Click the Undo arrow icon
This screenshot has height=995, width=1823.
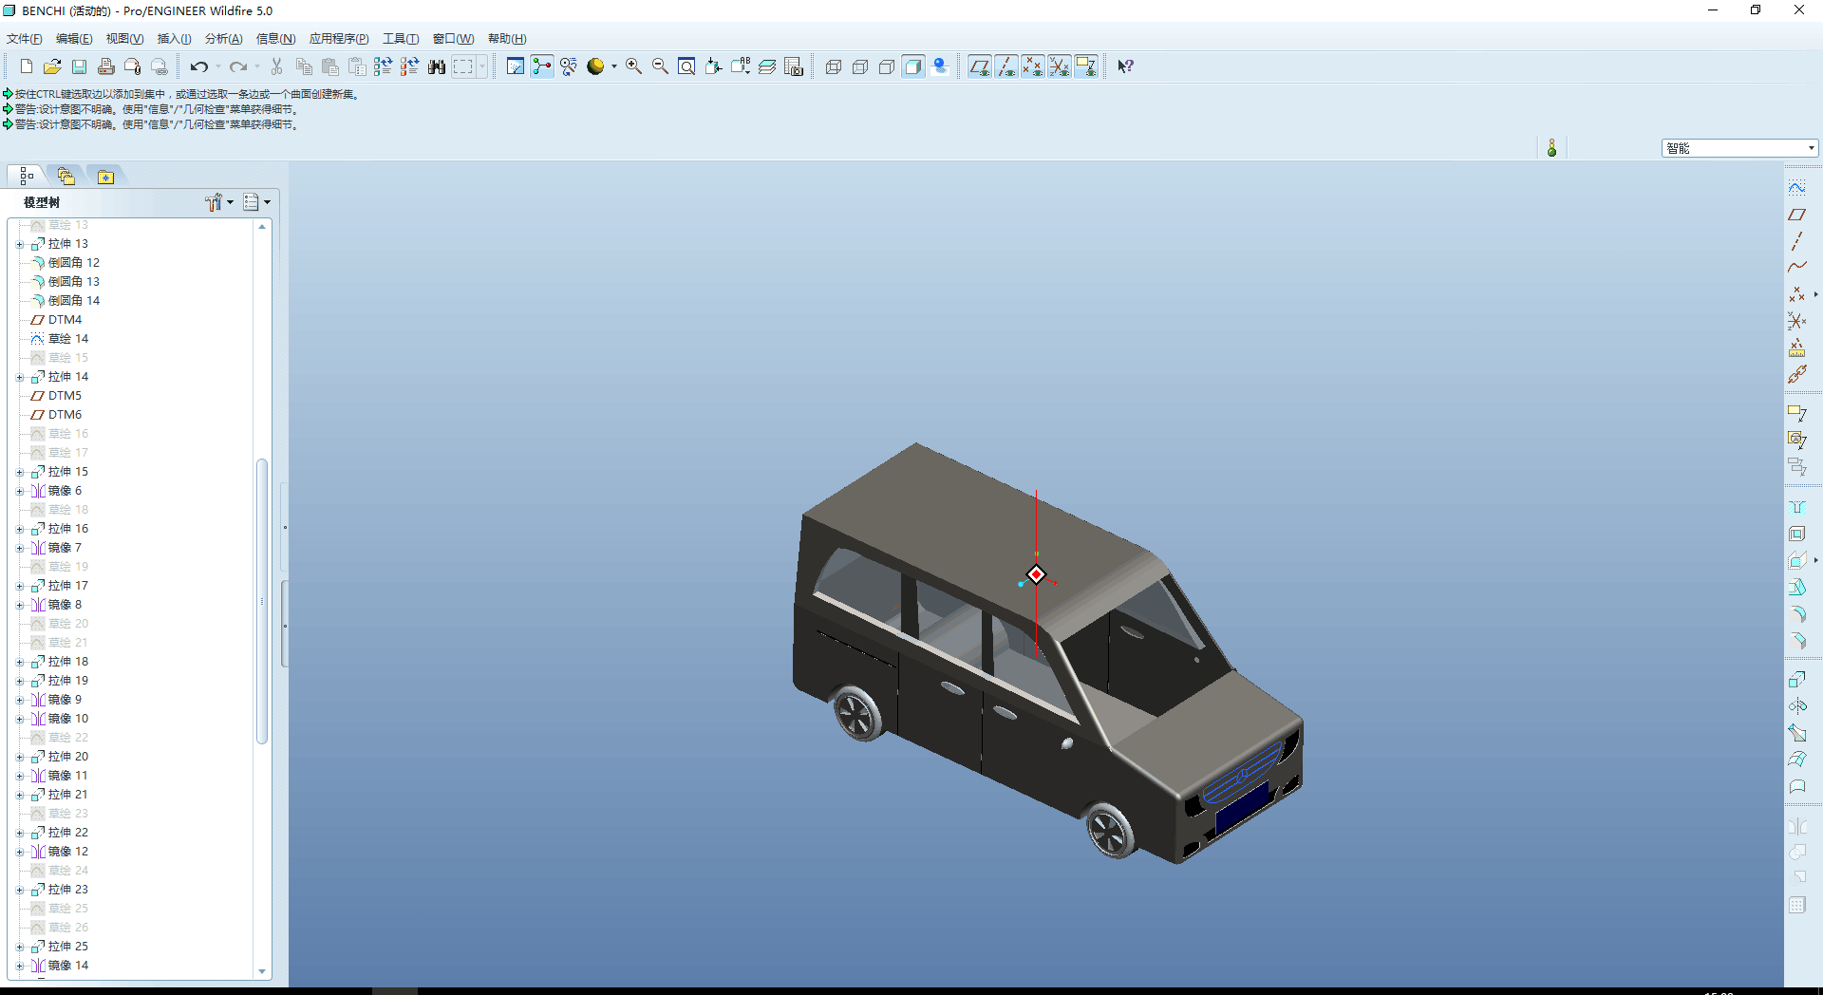pyautogui.click(x=198, y=66)
